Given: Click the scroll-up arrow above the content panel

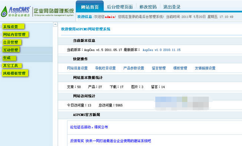Looking at the screenshot, I should click(x=55, y=24).
